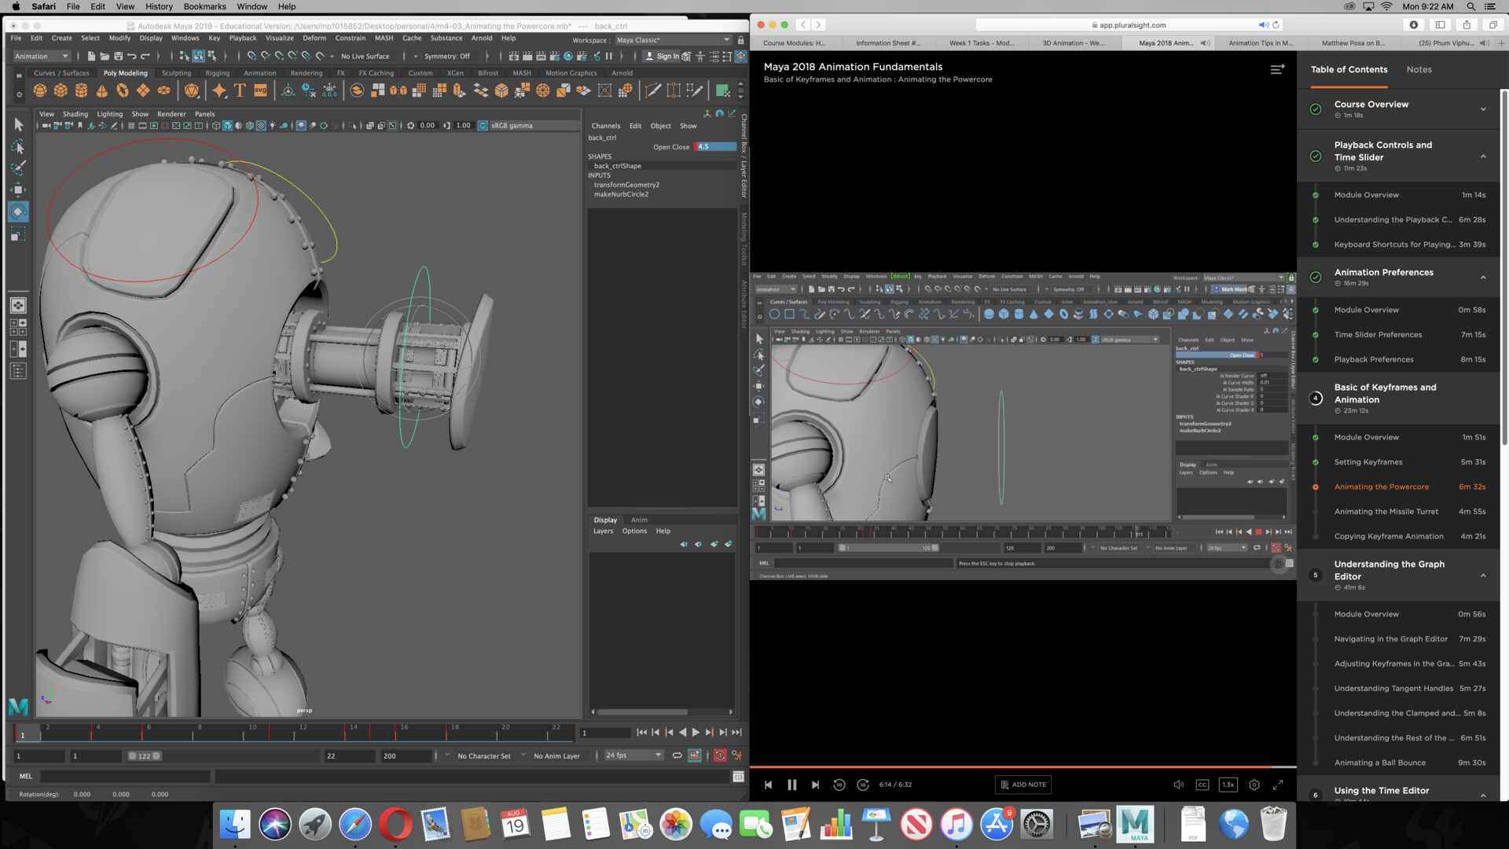Select the Poly Sphere tool in Poly Modeling shelf
1509x849 pixels.
pos(39,90)
